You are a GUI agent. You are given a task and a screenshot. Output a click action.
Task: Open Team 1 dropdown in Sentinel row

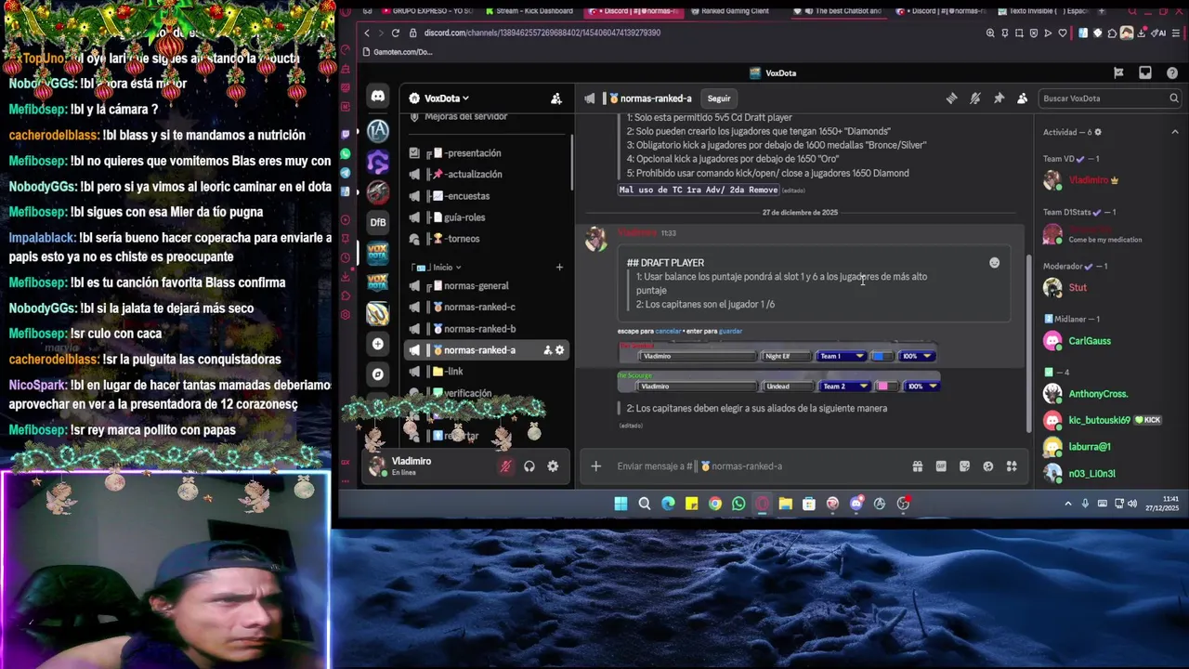click(842, 356)
